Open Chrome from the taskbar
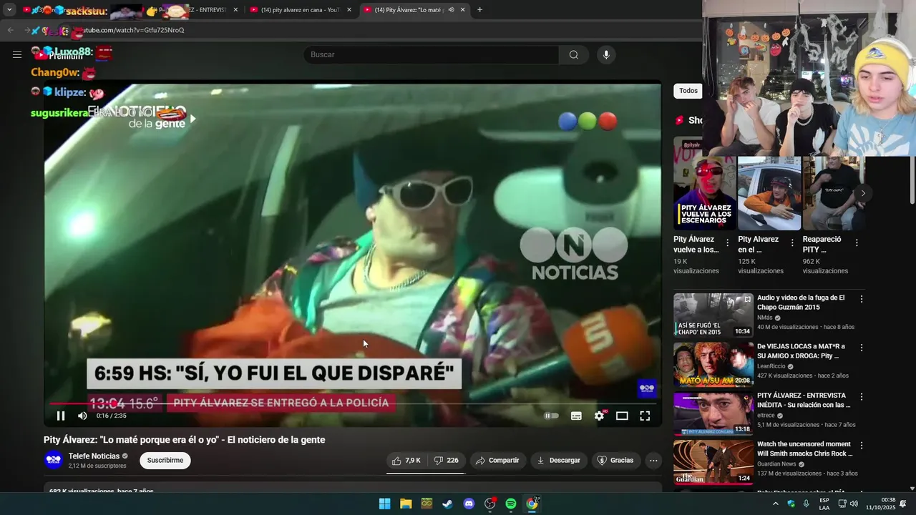 point(532,504)
